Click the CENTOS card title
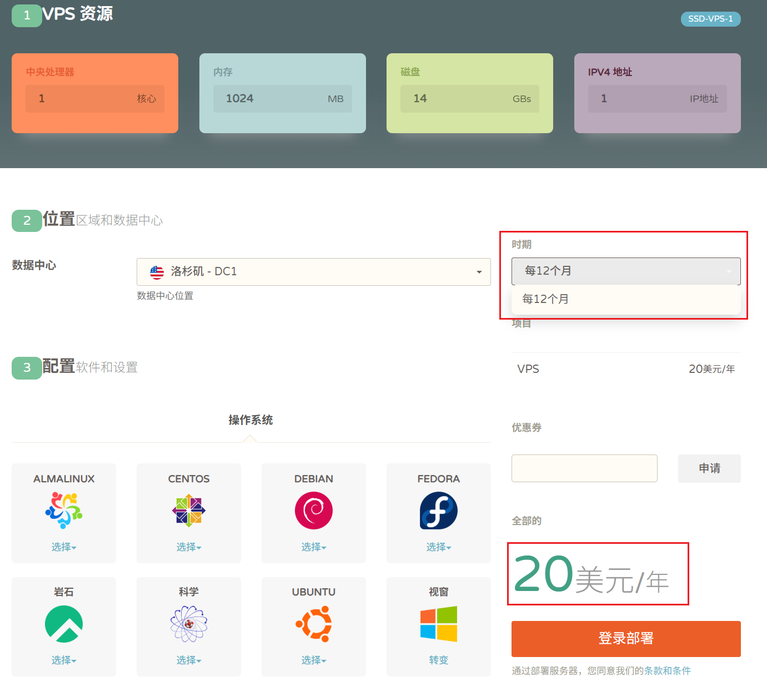This screenshot has height=682, width=767. pyautogui.click(x=189, y=479)
